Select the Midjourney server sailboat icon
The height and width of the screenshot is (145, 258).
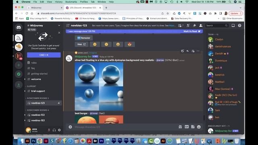pos(19,38)
